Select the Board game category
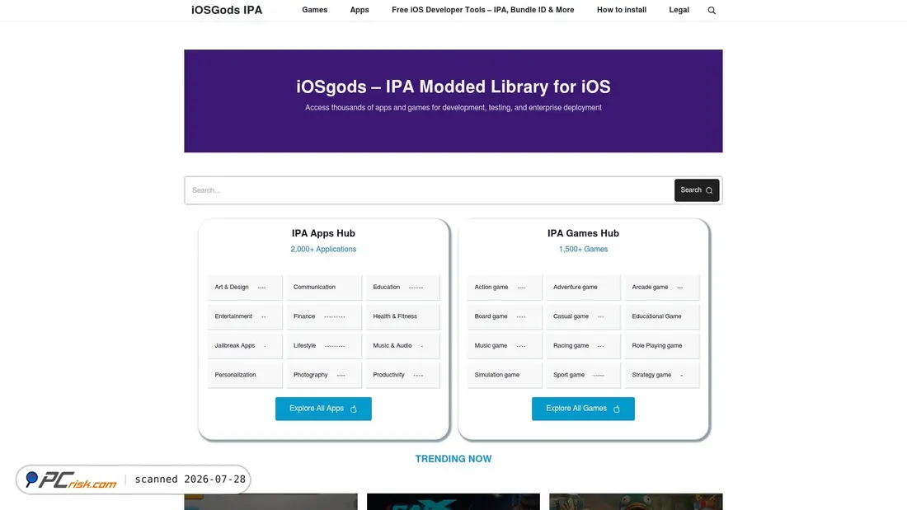The width and height of the screenshot is (907, 510). (x=505, y=317)
